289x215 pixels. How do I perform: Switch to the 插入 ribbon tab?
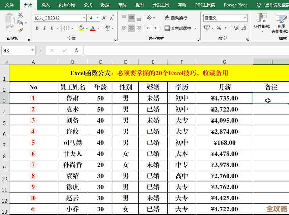coord(45,5)
